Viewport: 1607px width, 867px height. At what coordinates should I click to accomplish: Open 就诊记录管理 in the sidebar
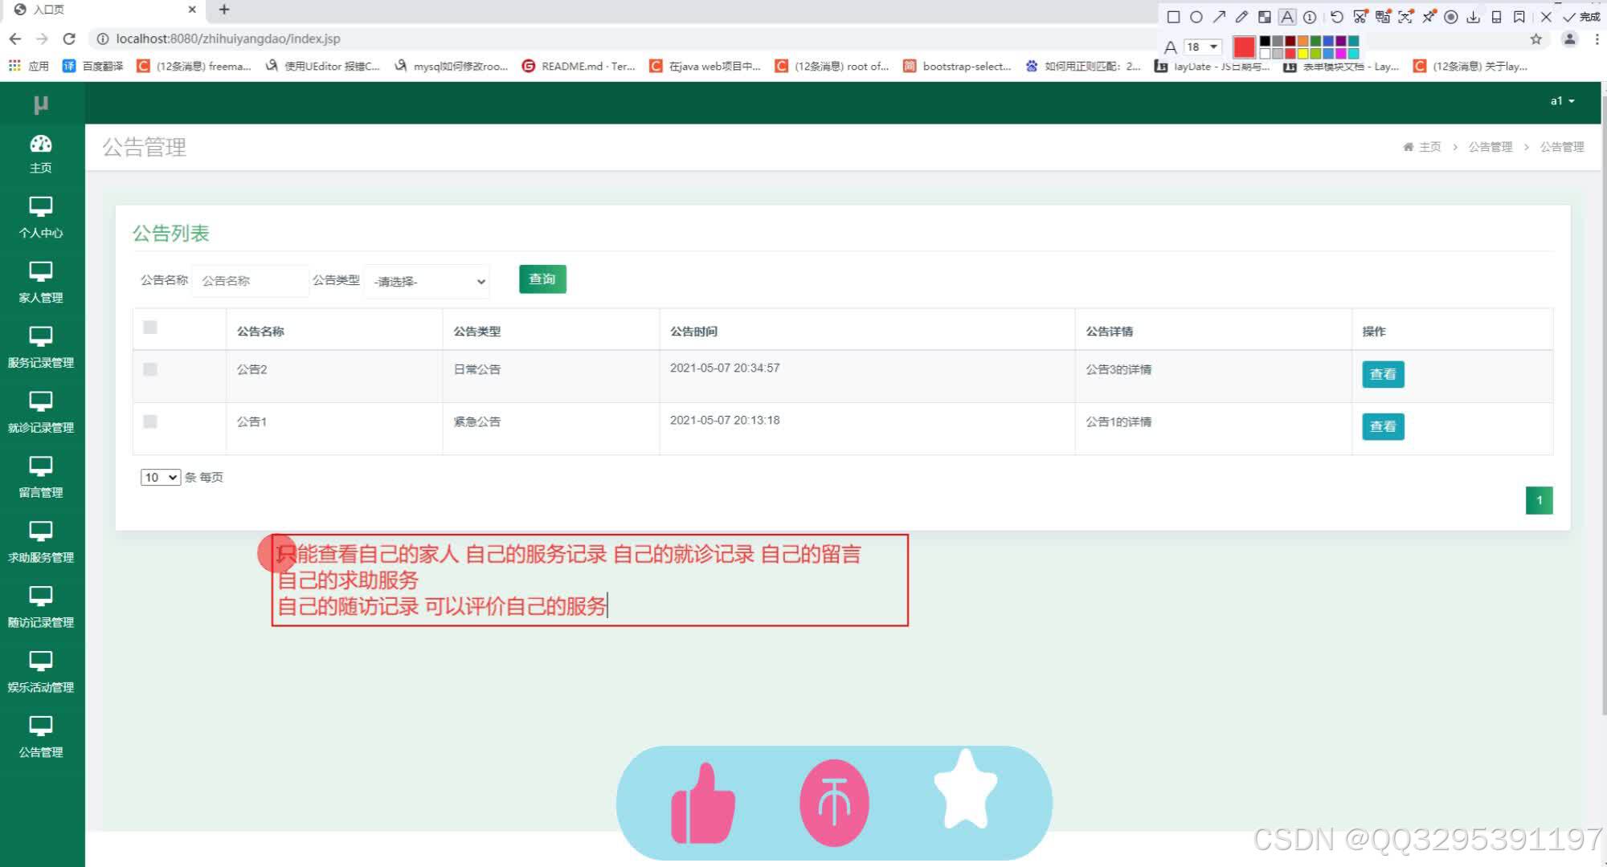[41, 413]
